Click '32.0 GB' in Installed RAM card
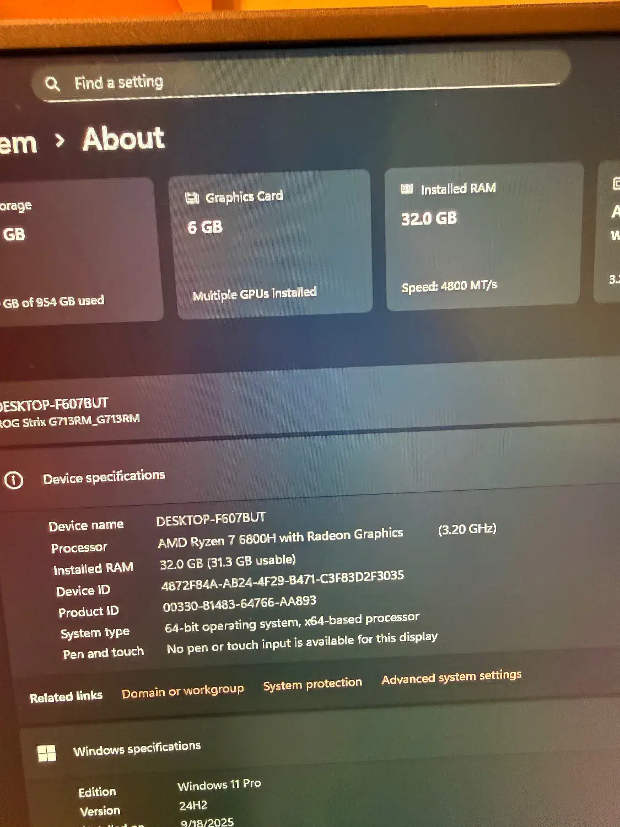Screen dimensions: 620x827 point(429,219)
